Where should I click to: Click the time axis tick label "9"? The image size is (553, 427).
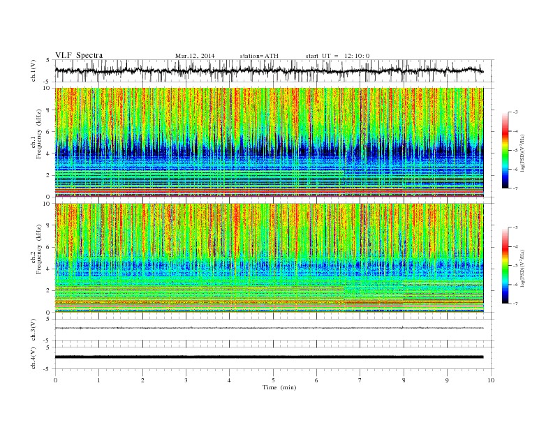click(x=447, y=380)
